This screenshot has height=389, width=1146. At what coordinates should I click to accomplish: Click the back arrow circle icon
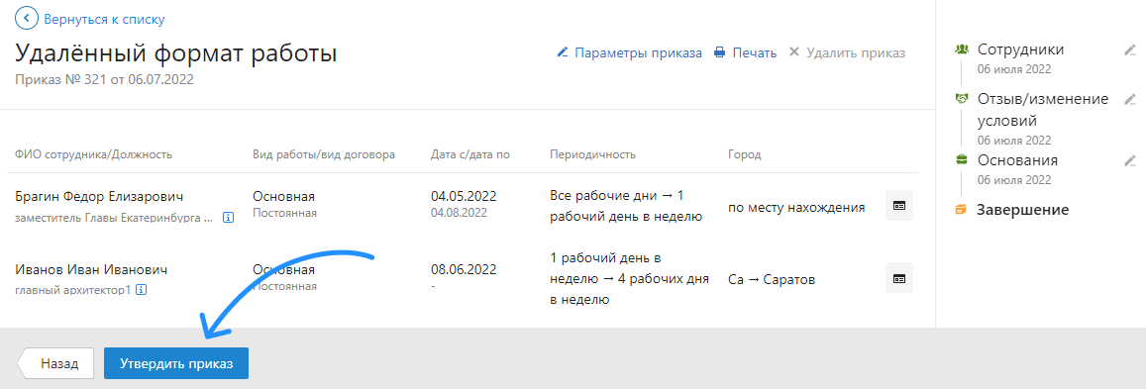tap(27, 18)
